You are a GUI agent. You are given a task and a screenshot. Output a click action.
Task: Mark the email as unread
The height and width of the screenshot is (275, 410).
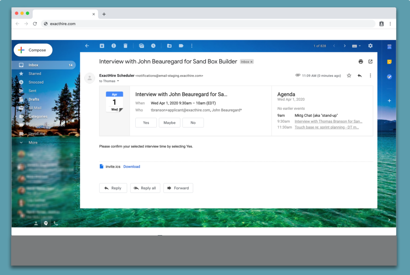coord(141,46)
